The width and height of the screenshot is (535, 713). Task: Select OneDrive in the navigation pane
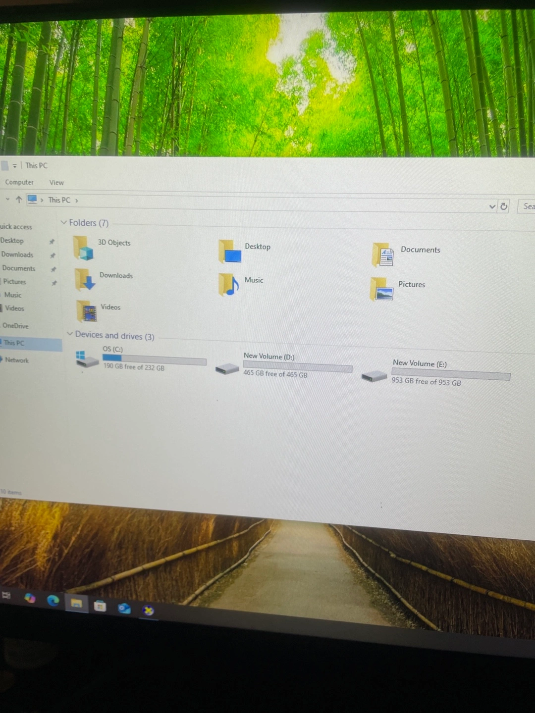(15, 326)
